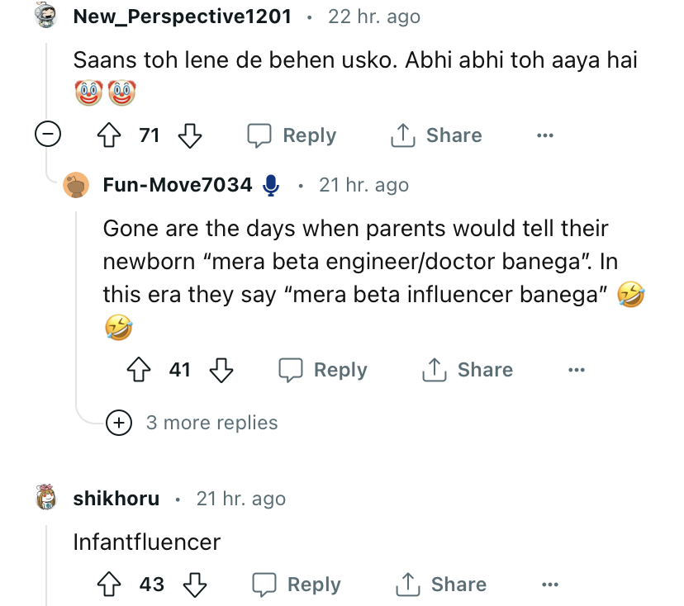Click New_Perspective1201's avatar icon
The width and height of the screenshot is (684, 606).
(47, 17)
